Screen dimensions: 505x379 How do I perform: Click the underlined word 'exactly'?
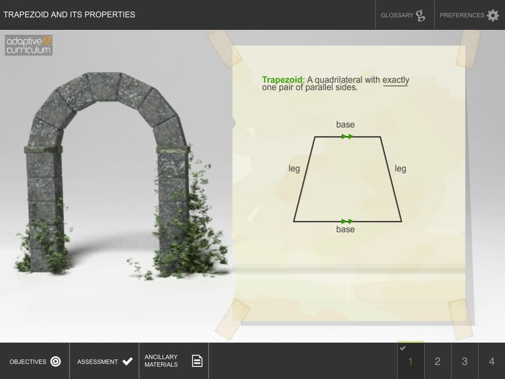(396, 80)
